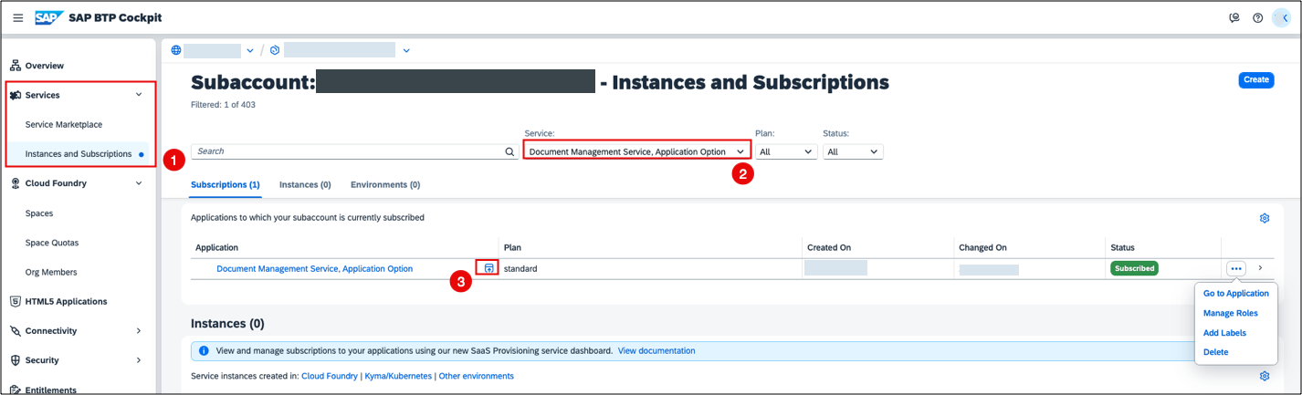The width and height of the screenshot is (1302, 395).
Task: Click the Security shield icon
Action: (16, 360)
